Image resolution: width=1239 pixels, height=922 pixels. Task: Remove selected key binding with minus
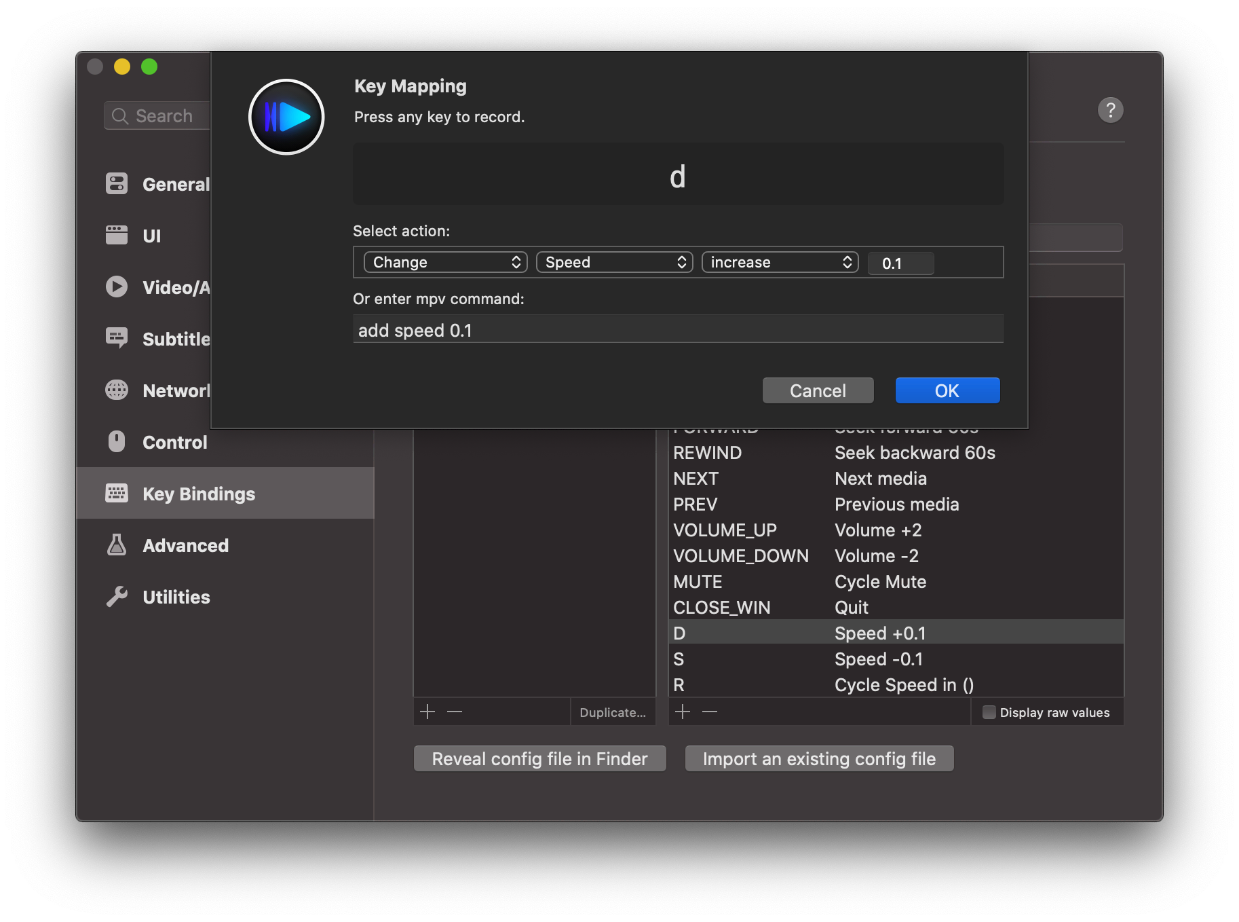click(710, 712)
